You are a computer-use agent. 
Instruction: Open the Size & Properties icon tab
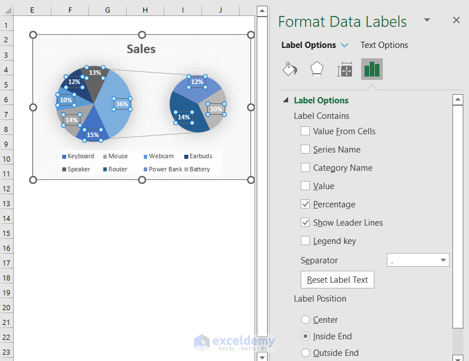(x=345, y=69)
